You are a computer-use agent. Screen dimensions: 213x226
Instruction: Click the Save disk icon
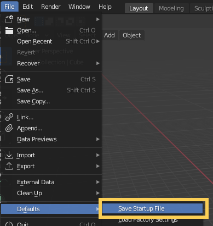coord(9,79)
